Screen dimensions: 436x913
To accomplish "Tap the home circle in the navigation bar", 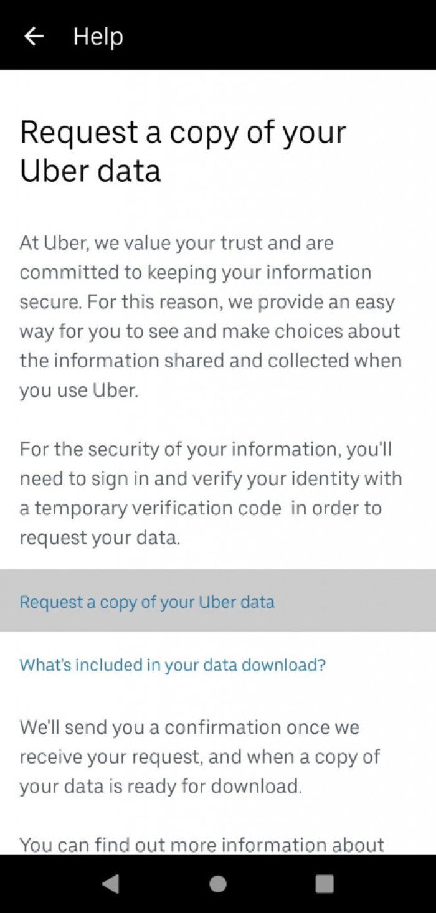I will click(218, 884).
